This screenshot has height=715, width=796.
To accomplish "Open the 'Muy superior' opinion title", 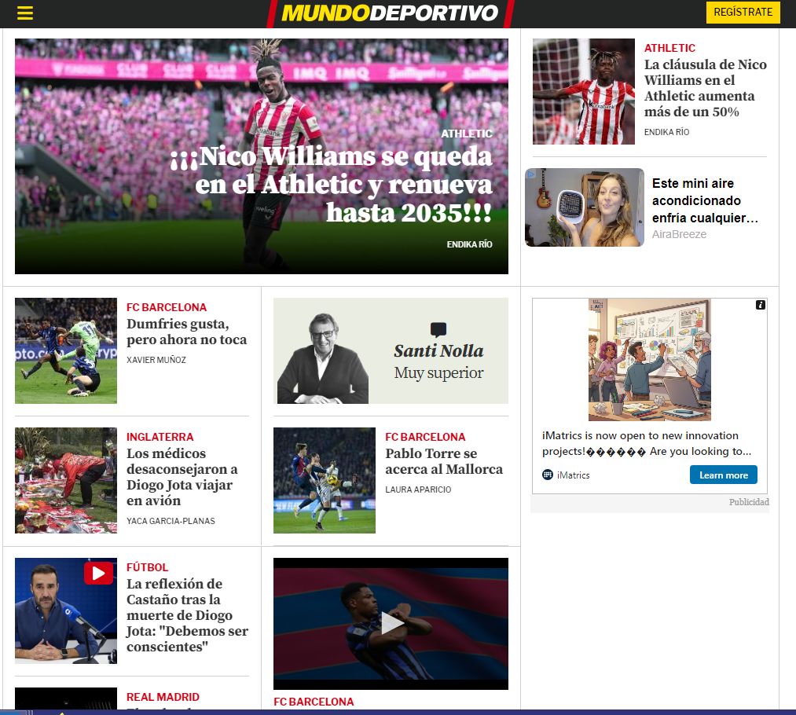I will (438, 373).
